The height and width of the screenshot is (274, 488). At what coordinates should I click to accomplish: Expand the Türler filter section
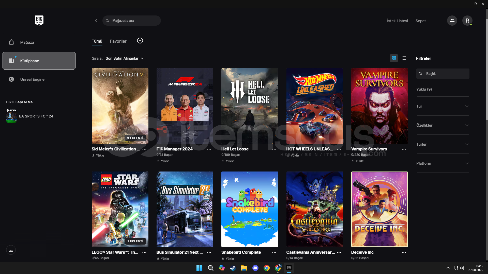tap(443, 144)
